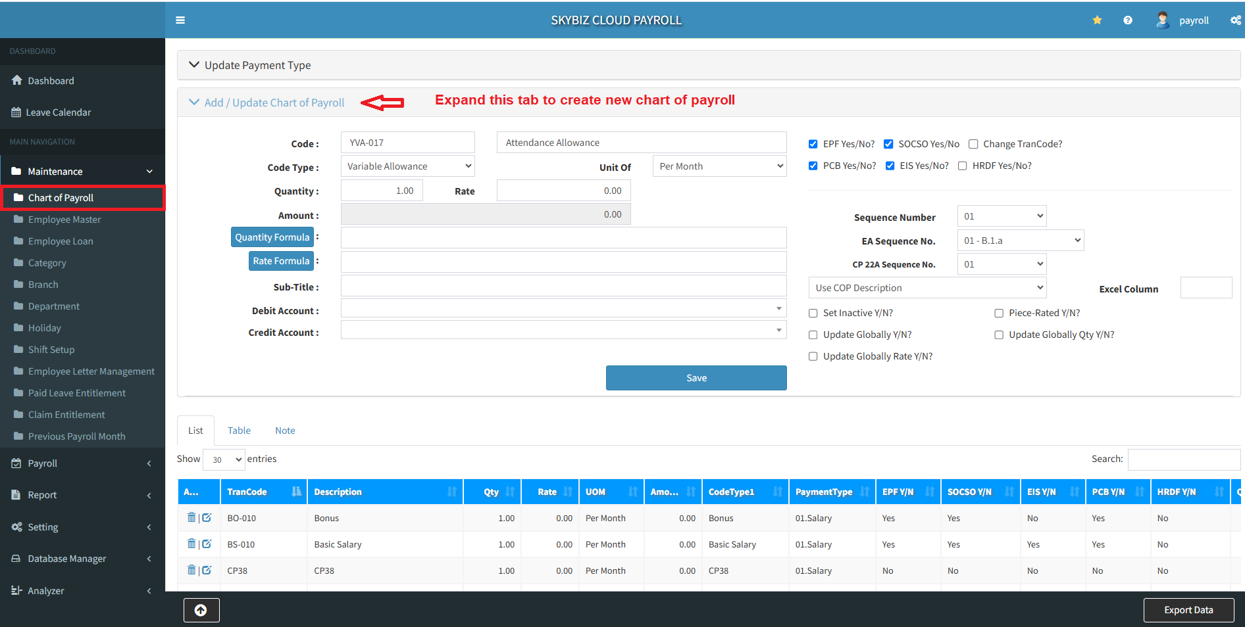Open the Code Type dropdown
This screenshot has height=627, width=1245.
coord(408,166)
